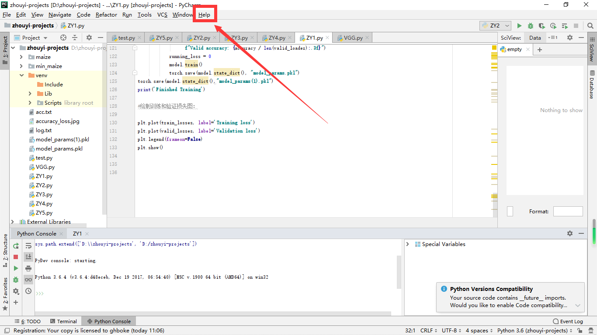The width and height of the screenshot is (597, 335).
Task: Open SciView column display dropdown
Action: (x=553, y=38)
